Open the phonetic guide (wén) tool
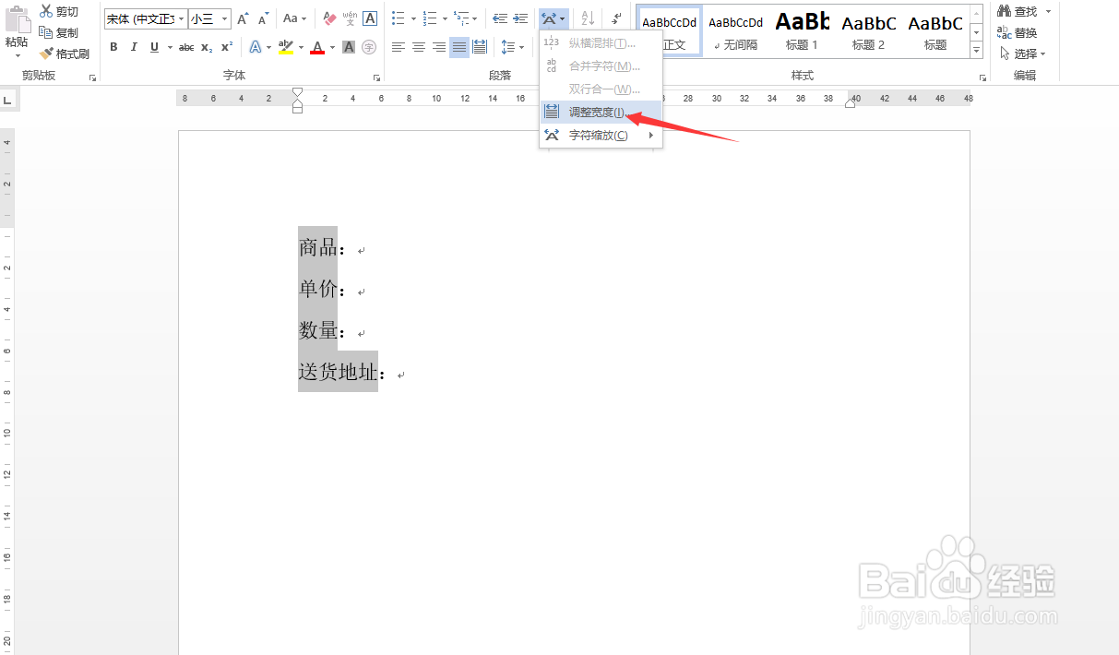 [x=350, y=18]
